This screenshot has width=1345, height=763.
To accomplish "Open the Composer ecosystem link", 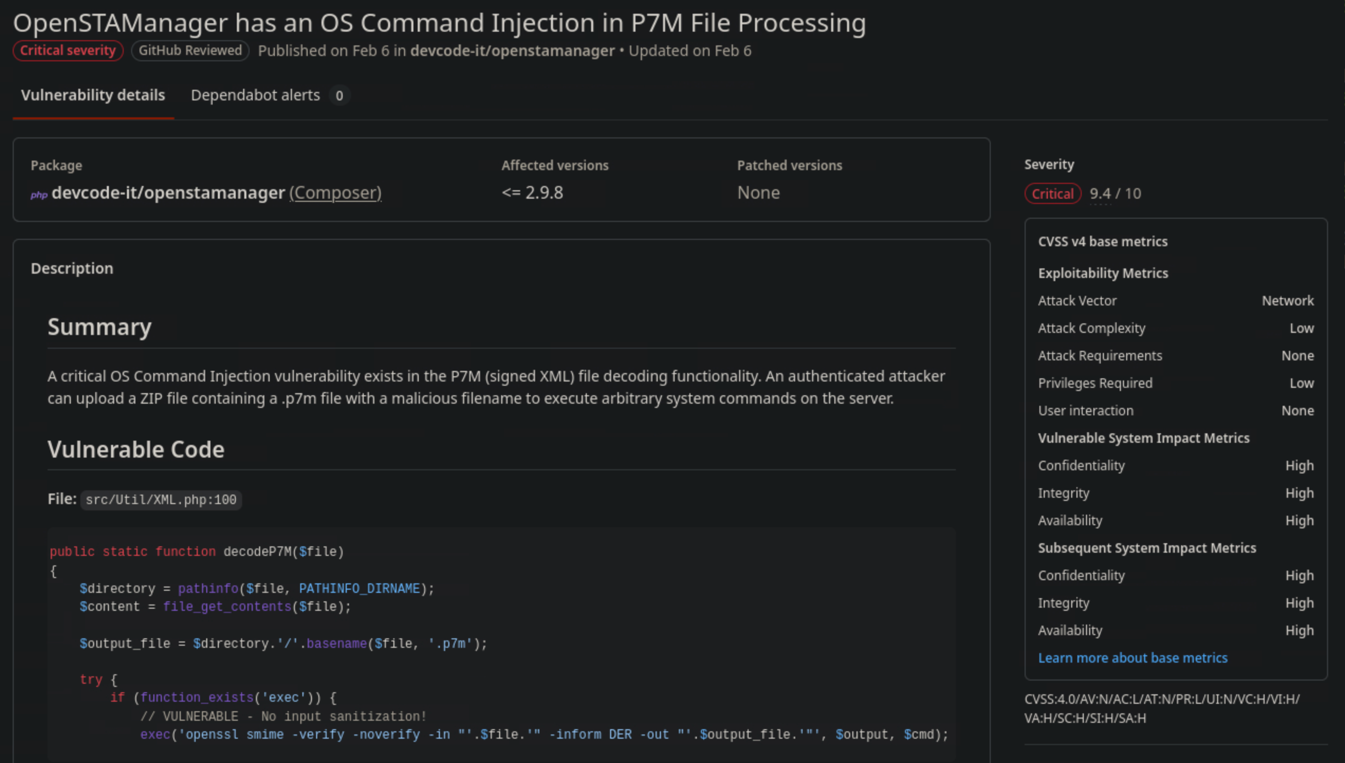I will (335, 193).
